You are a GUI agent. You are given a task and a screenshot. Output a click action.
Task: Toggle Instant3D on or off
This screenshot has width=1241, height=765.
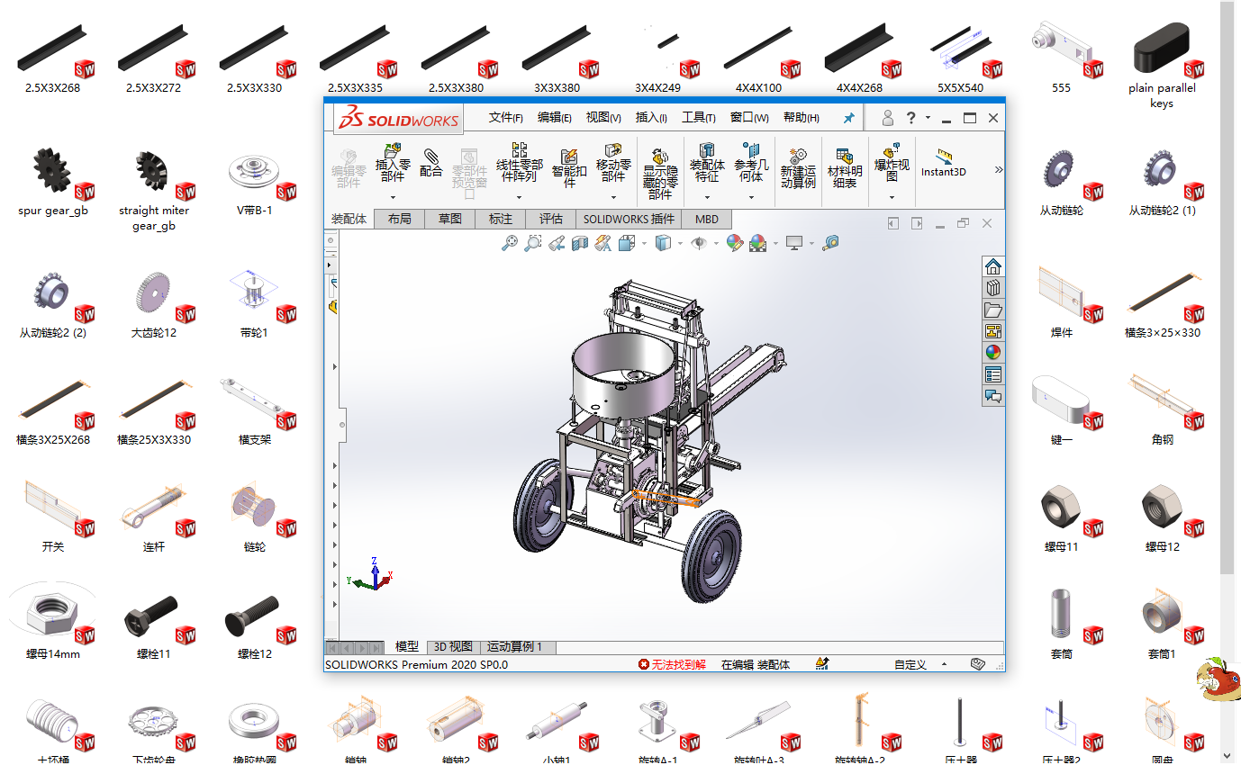point(944,169)
